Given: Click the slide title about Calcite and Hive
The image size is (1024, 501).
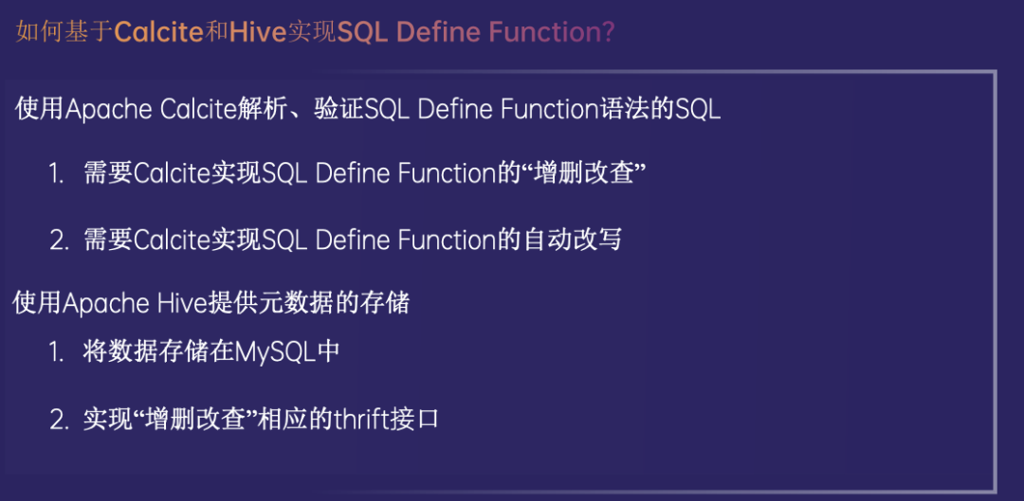Looking at the screenshot, I should point(316,32).
